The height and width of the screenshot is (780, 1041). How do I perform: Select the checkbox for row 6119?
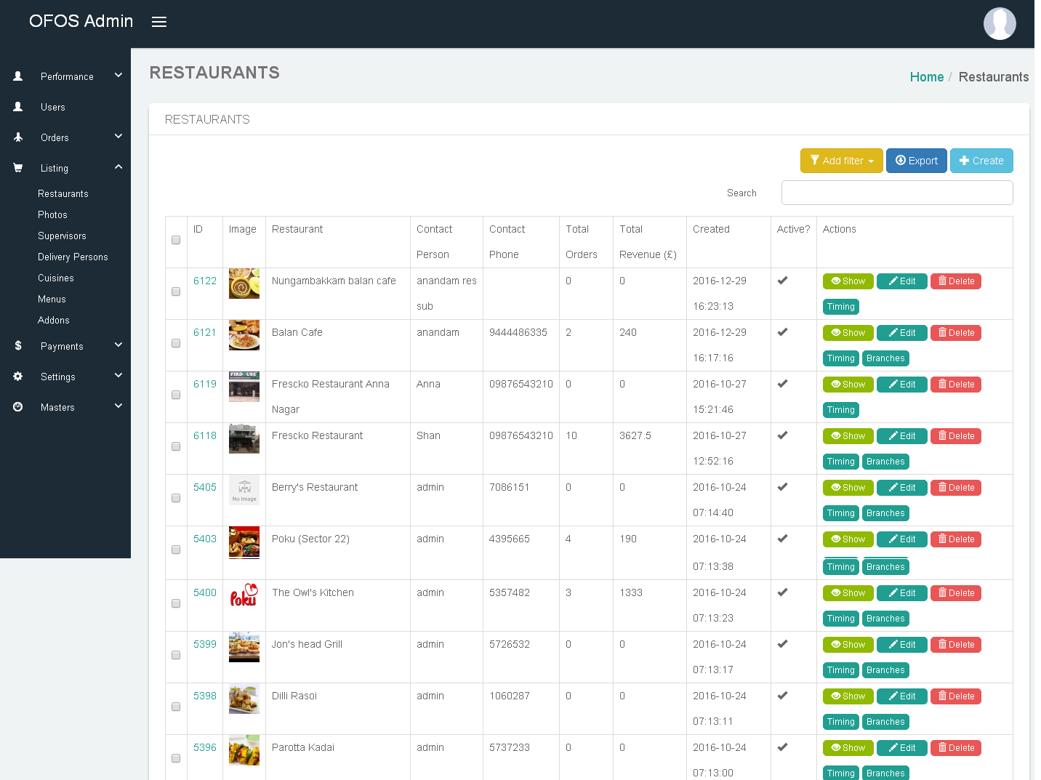click(x=176, y=395)
